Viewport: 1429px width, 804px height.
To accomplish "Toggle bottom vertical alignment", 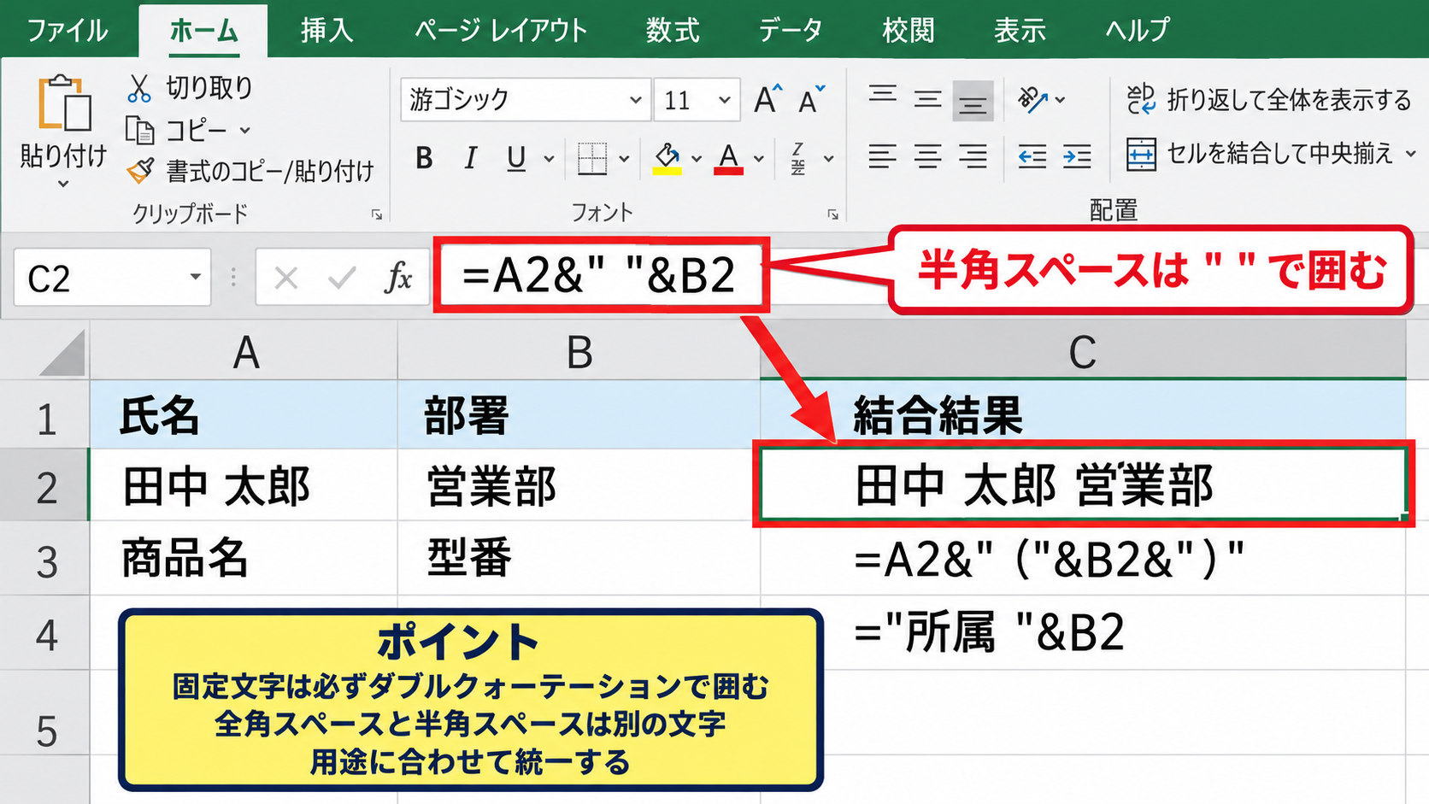I will pyautogui.click(x=973, y=101).
